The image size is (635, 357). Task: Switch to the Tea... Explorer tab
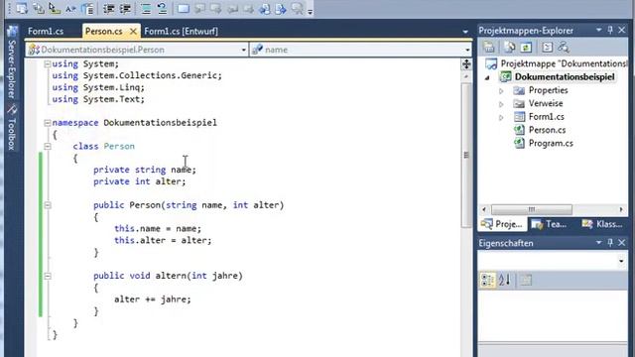pyautogui.click(x=549, y=224)
